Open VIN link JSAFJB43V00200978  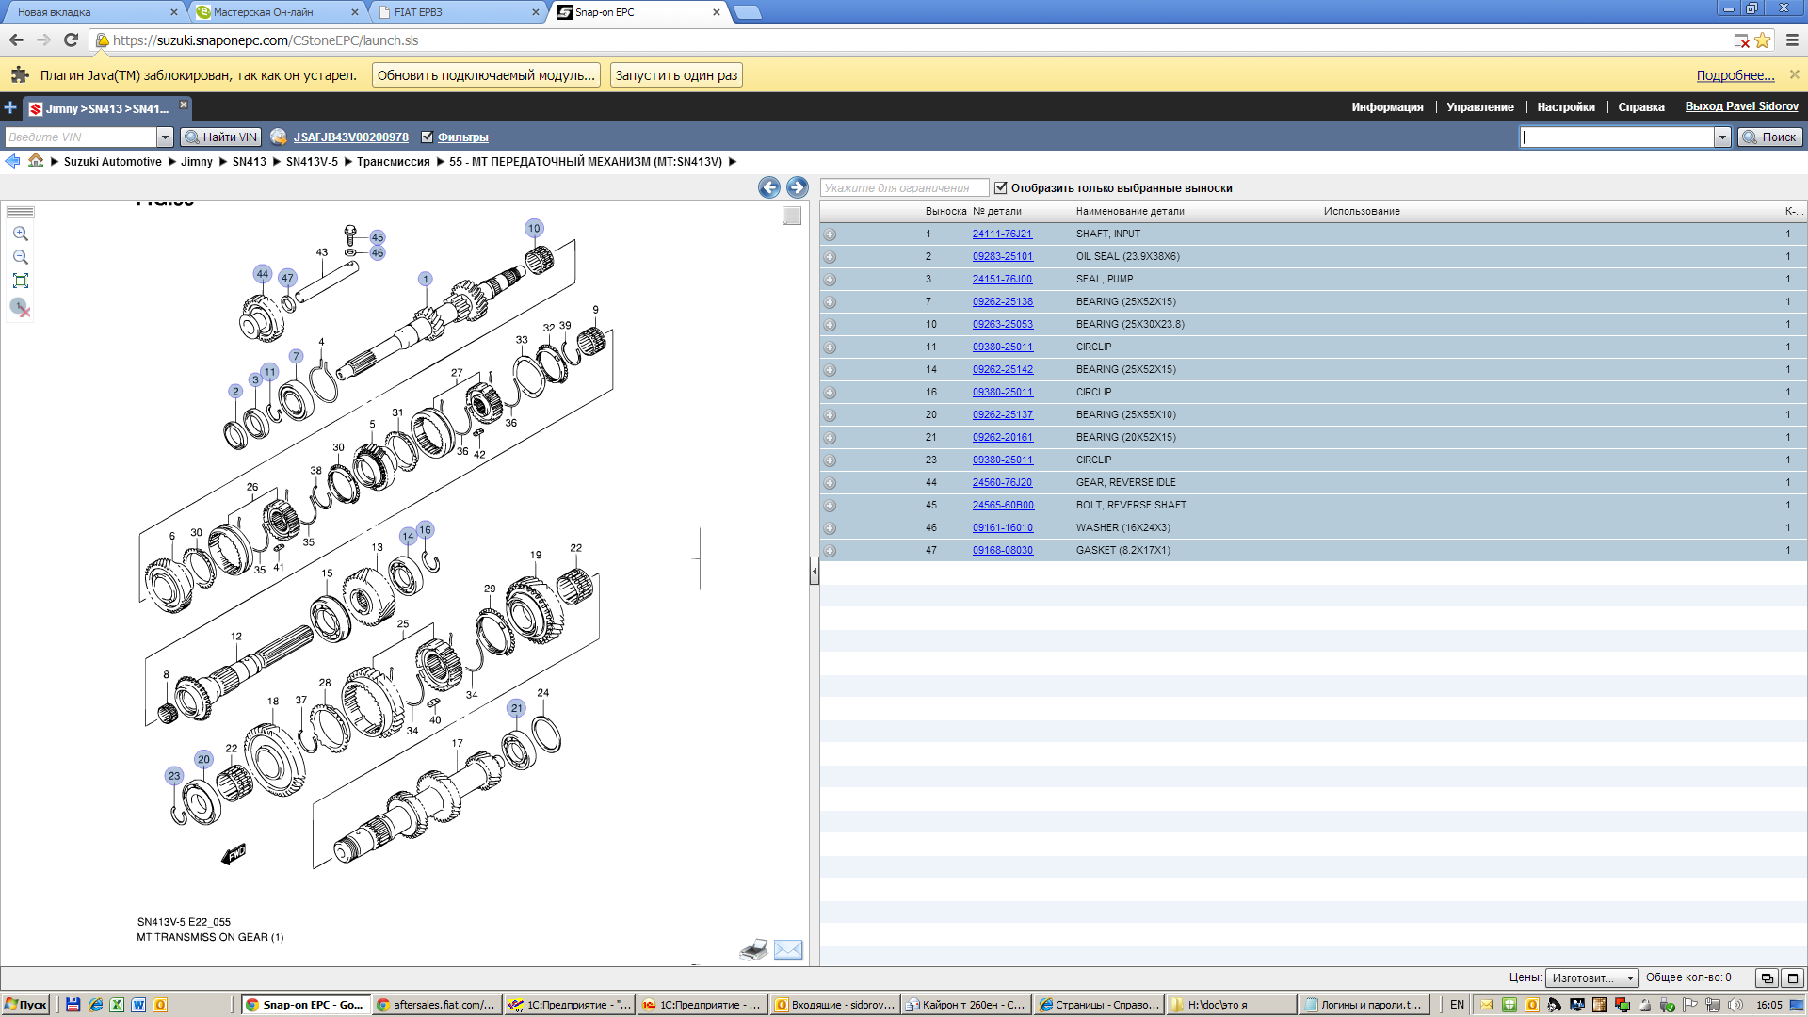(351, 137)
